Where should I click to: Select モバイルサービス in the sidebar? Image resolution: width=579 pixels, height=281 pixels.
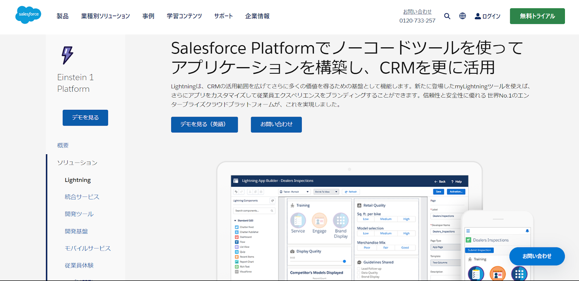pos(88,248)
